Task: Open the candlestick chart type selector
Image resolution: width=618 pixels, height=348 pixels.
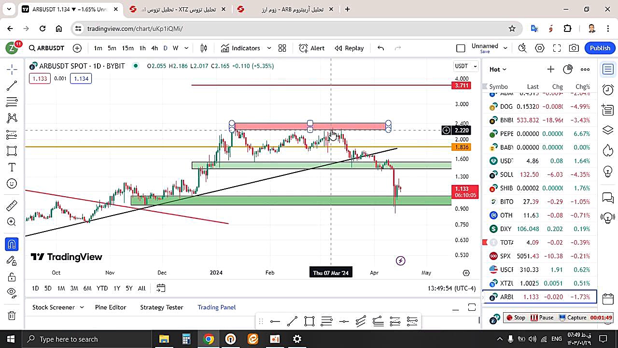Action: click(204, 48)
